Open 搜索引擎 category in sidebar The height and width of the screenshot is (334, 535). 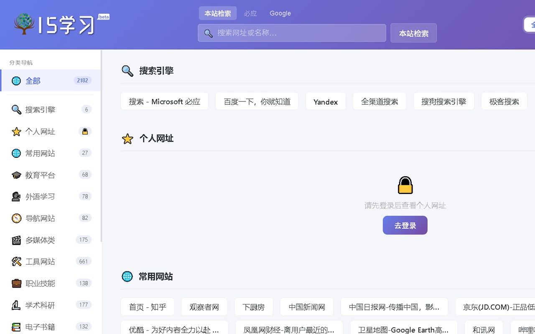point(50,110)
